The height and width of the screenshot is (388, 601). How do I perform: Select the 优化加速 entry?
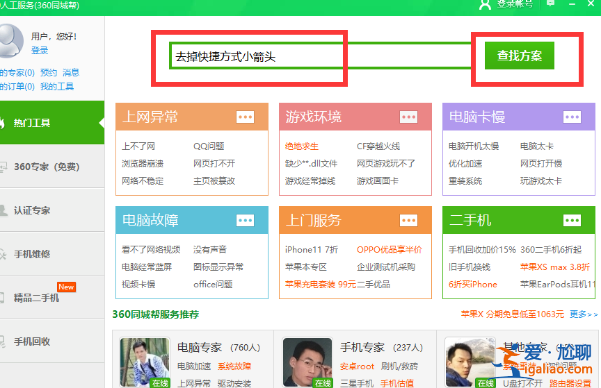[x=465, y=163]
